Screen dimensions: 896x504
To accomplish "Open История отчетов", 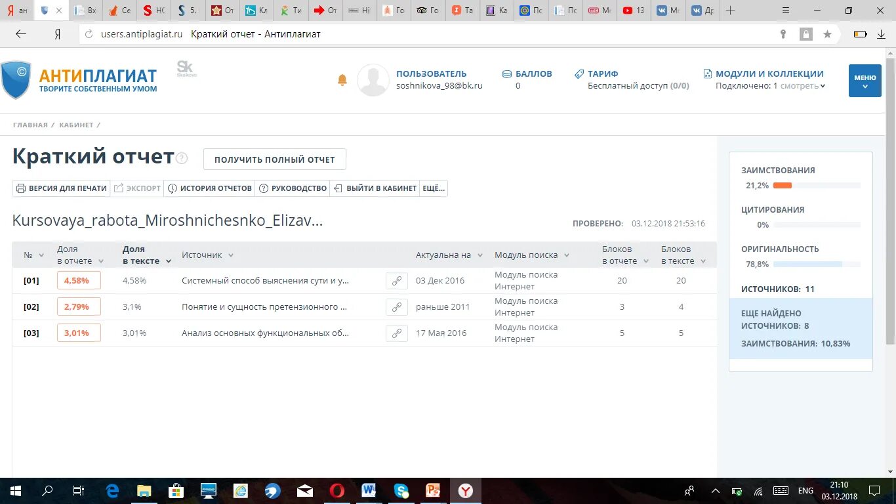I will point(210,188).
